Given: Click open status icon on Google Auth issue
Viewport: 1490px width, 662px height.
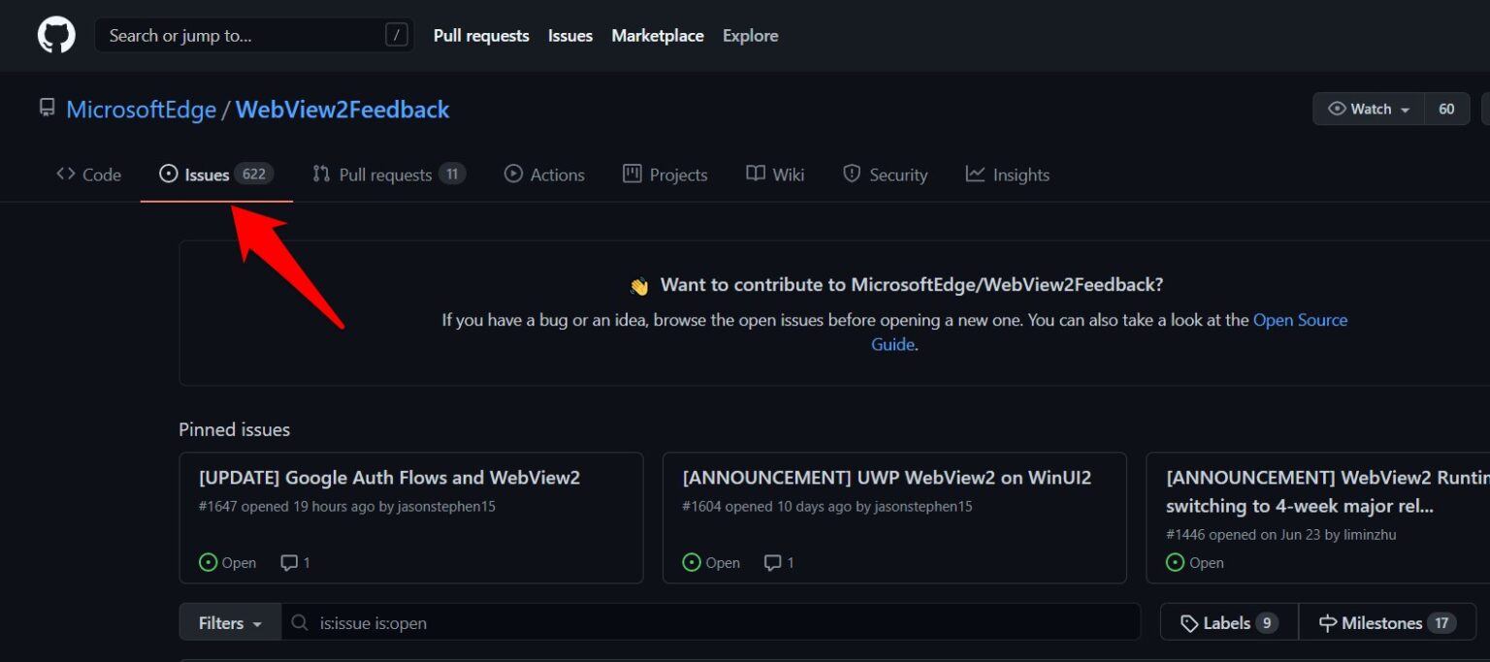Looking at the screenshot, I should click(208, 562).
